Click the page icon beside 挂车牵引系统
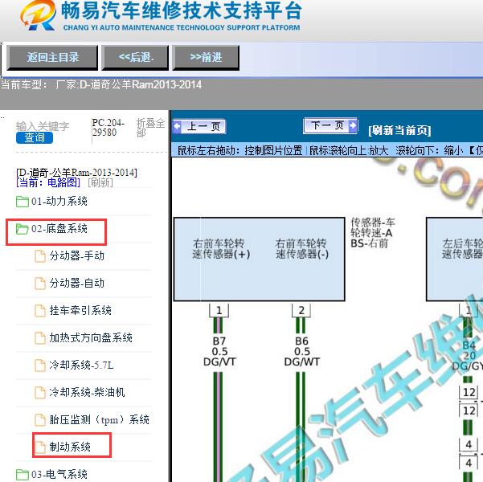483x482 pixels. coord(40,311)
